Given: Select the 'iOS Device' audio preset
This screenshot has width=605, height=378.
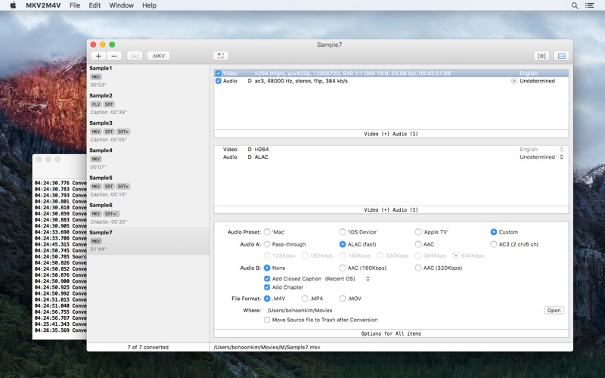Looking at the screenshot, I should [x=343, y=232].
